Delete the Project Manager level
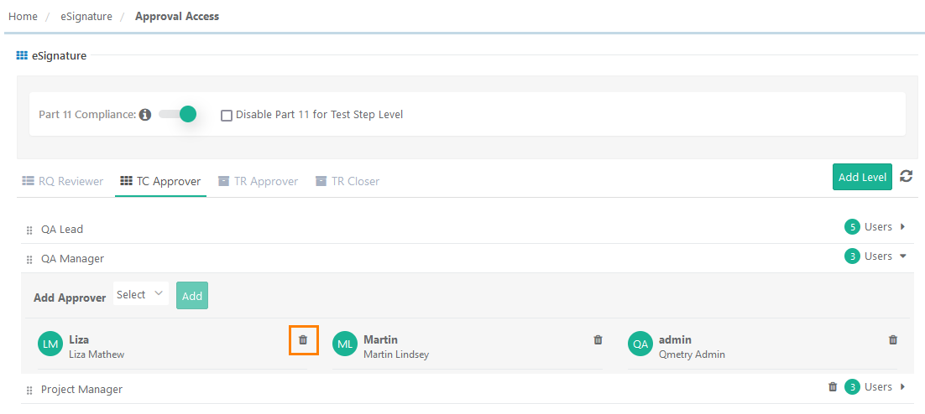Screen dimensions: 925x414 (833, 387)
